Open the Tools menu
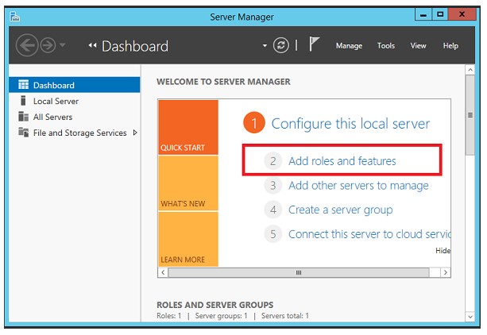 pyautogui.click(x=386, y=46)
